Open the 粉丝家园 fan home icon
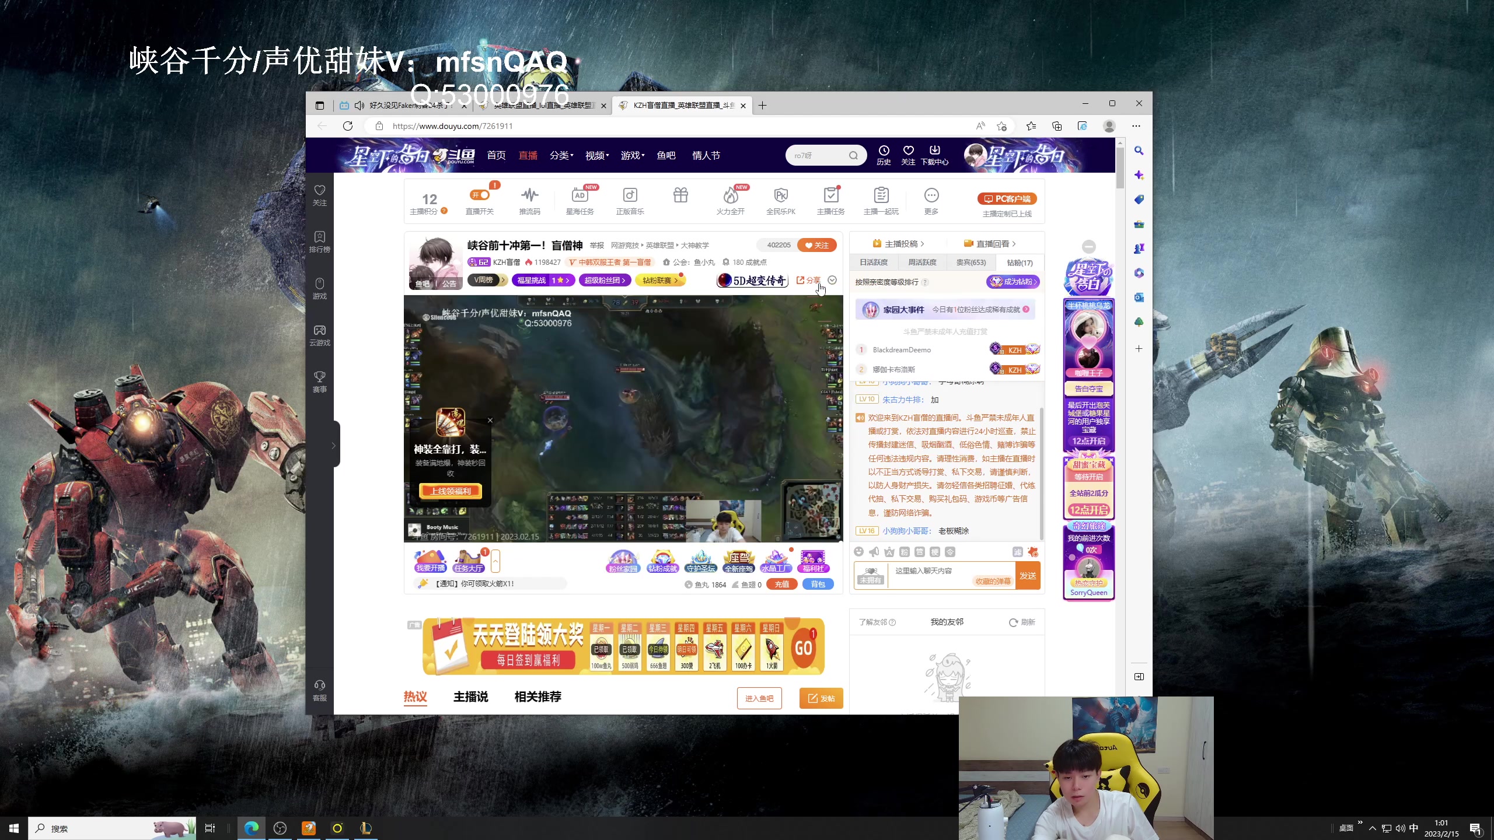Image resolution: width=1494 pixels, height=840 pixels. pos(623,561)
